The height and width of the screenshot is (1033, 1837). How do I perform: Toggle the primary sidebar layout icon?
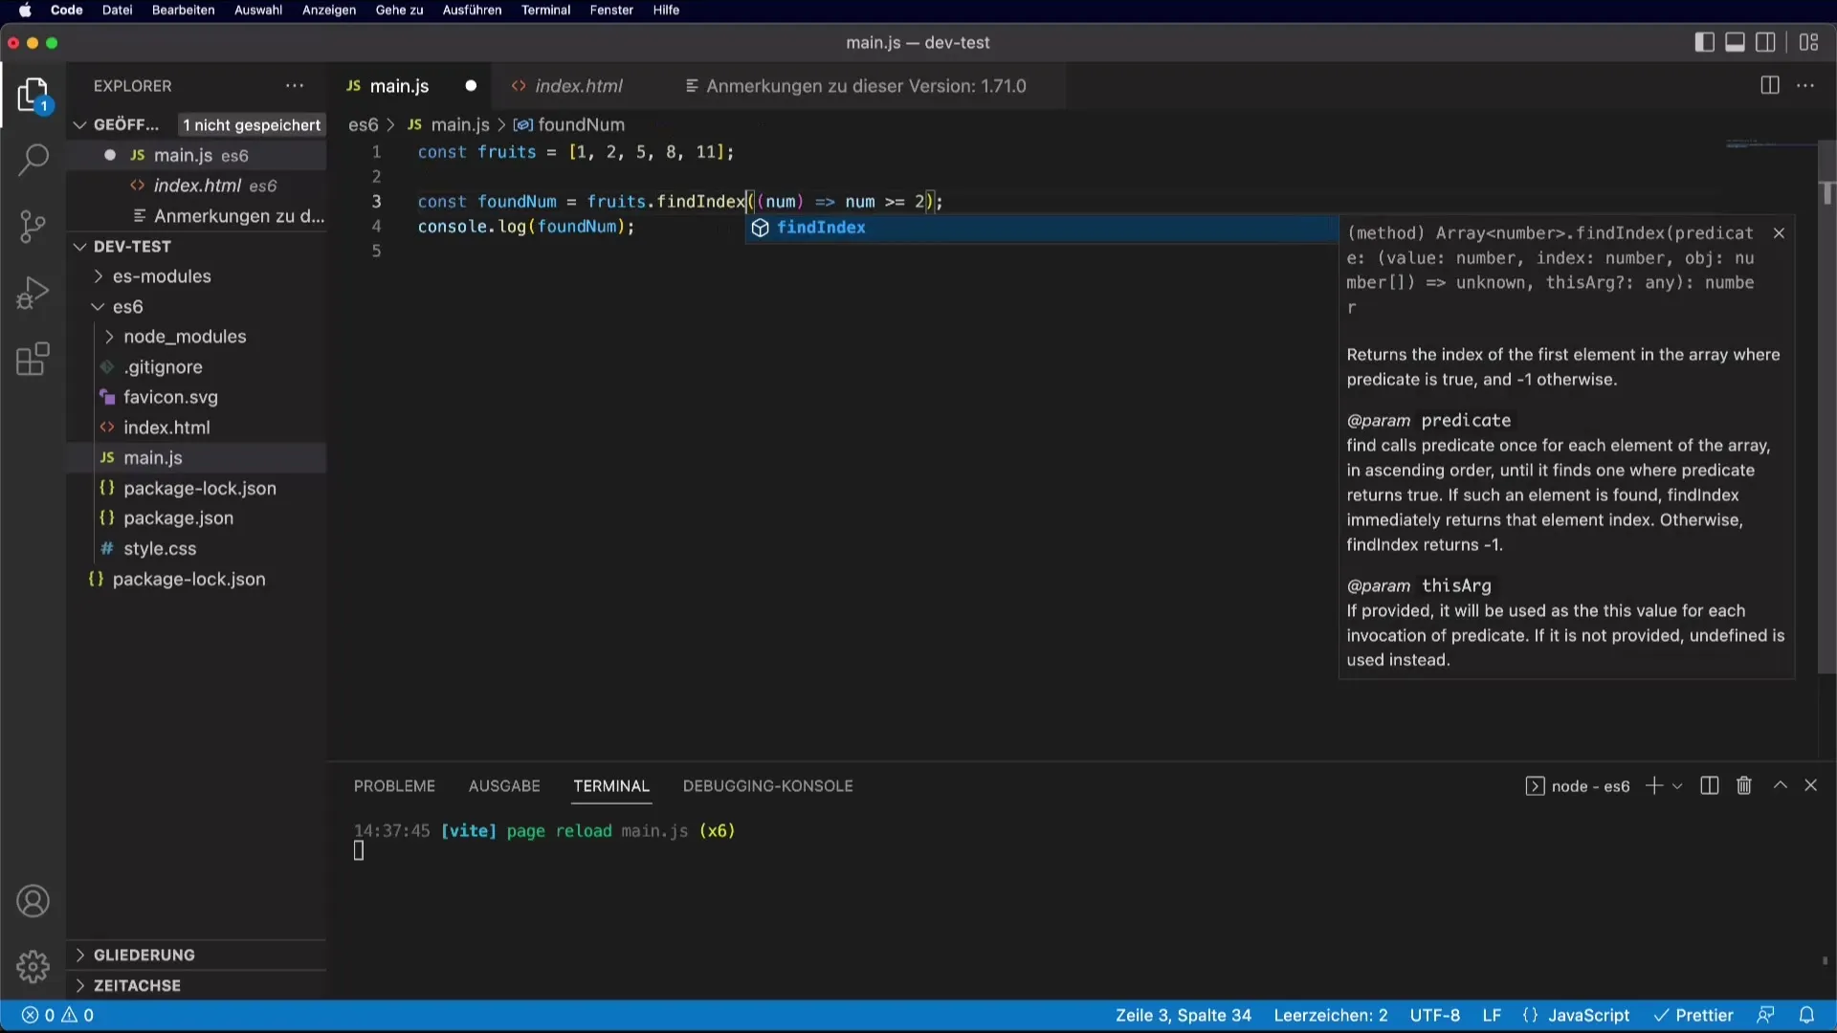click(1704, 42)
